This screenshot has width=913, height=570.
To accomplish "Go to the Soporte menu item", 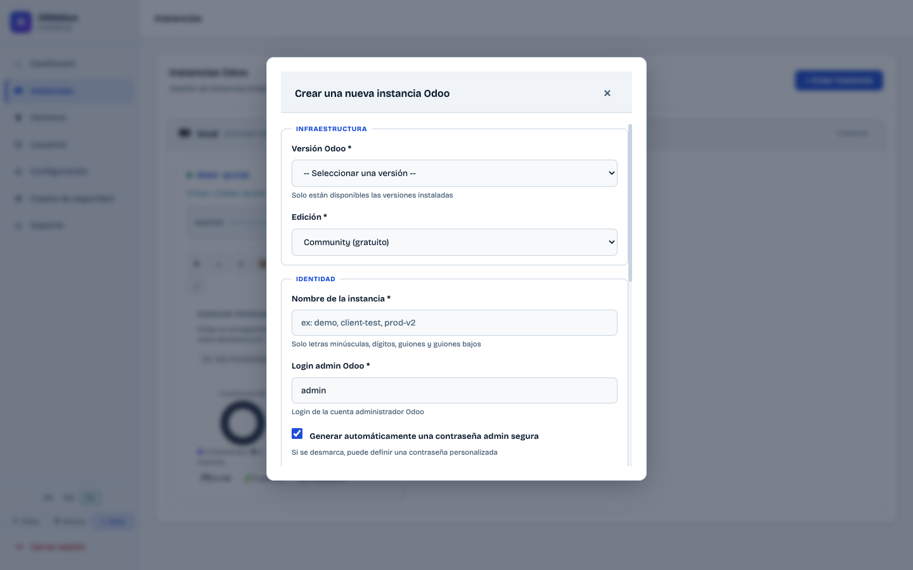I will pyautogui.click(x=48, y=225).
